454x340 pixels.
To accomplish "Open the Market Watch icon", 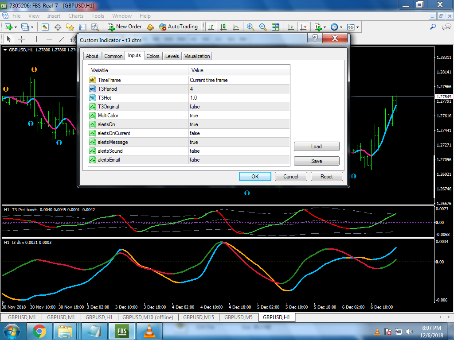I will tap(45, 27).
